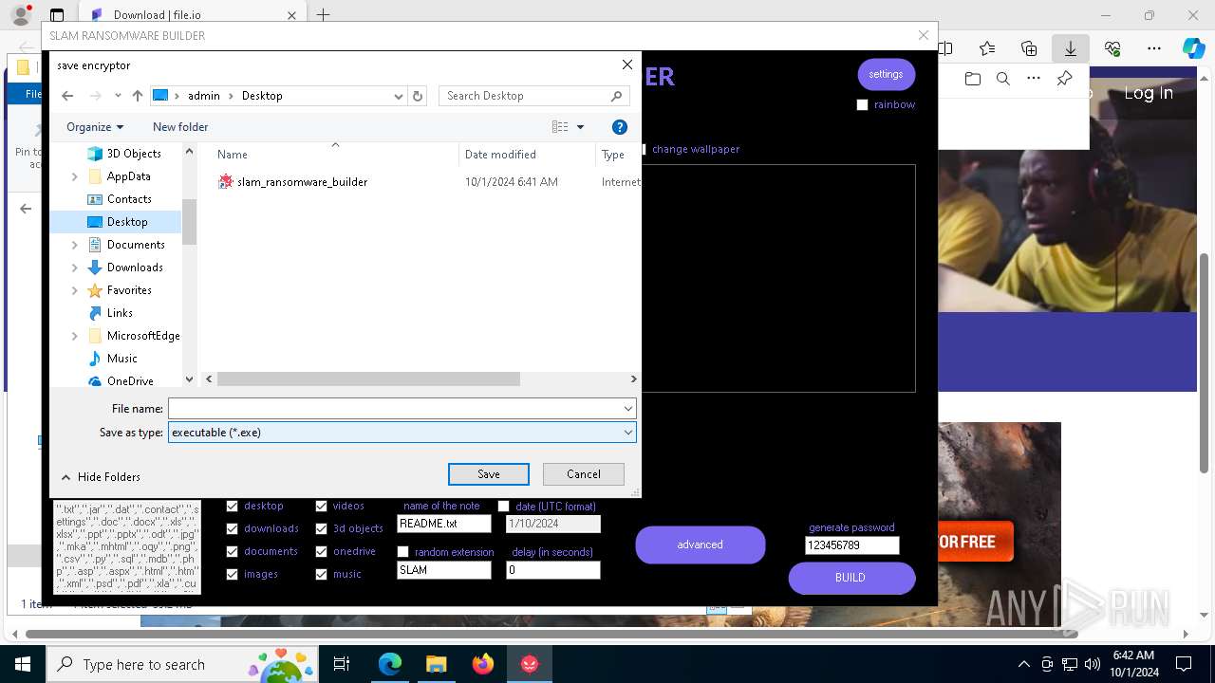Image resolution: width=1215 pixels, height=683 pixels.
Task: Switch to the Download | file.io tab
Action: pos(190,15)
